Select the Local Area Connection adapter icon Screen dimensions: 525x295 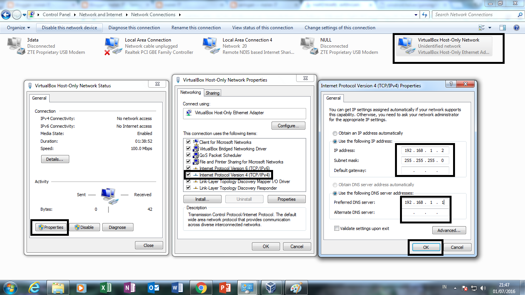(x=112, y=46)
